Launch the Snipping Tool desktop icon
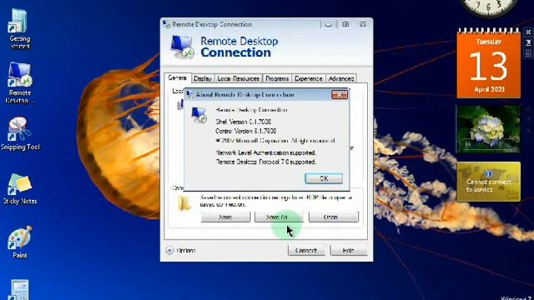This screenshot has width=534, height=300. tap(20, 133)
